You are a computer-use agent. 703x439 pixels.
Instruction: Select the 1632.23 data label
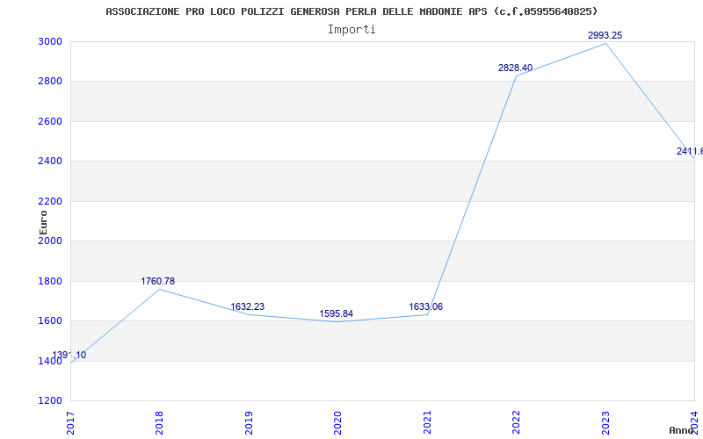[x=248, y=306]
